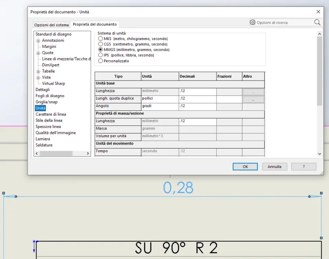Expand the Tabelle tree node
Viewport: 329px width, 259px height.
38,71
